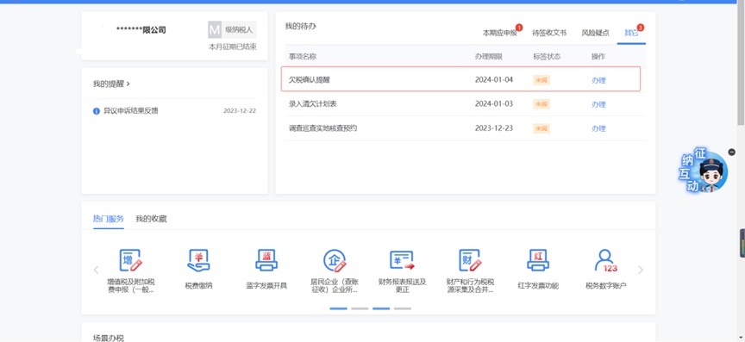
Task: Open the 红字发票功能 icon
Action: click(538, 260)
